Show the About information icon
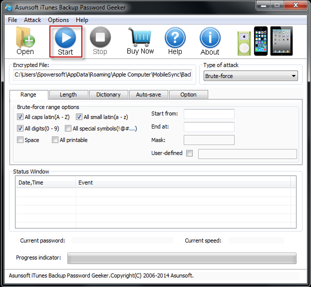The image size is (311, 287). pos(210,41)
